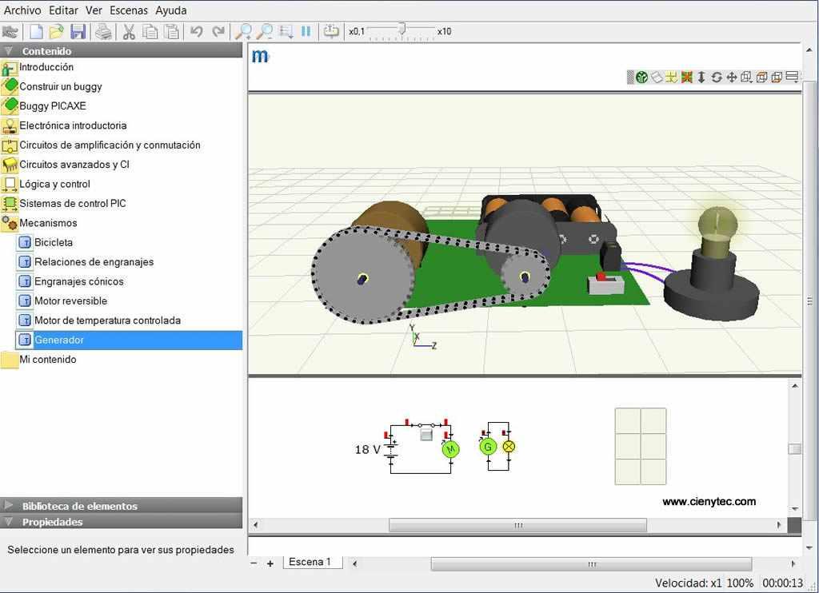The width and height of the screenshot is (819, 593).
Task: Click the Save file toolbar icon
Action: pos(78,32)
